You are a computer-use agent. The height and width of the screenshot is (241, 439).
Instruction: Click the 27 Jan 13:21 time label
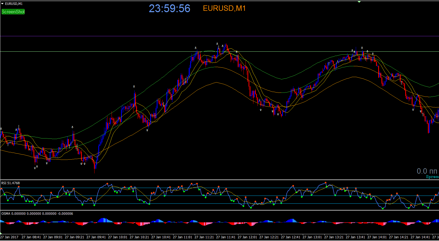(x=334, y=237)
